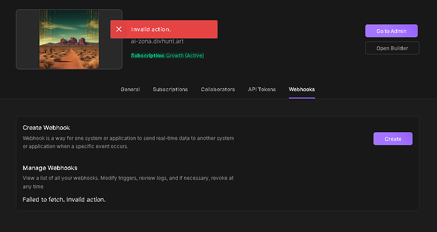Click the 'Webhook is a way for one system' description
Screen dimensions: 437x232
tap(128, 142)
